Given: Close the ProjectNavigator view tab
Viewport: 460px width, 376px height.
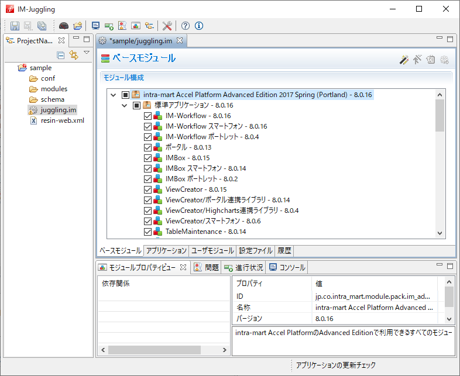Looking at the screenshot, I should (61, 40).
